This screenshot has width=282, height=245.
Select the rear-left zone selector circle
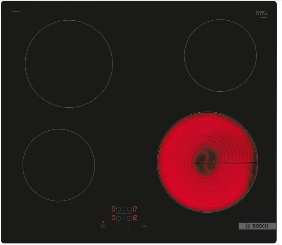(119, 209)
